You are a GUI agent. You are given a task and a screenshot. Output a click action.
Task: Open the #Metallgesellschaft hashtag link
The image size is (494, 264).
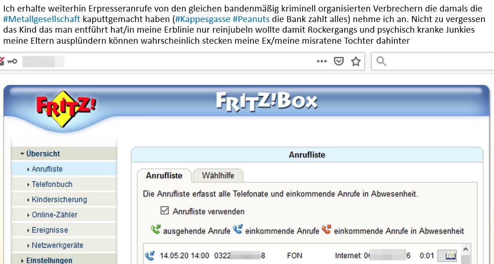tap(41, 19)
